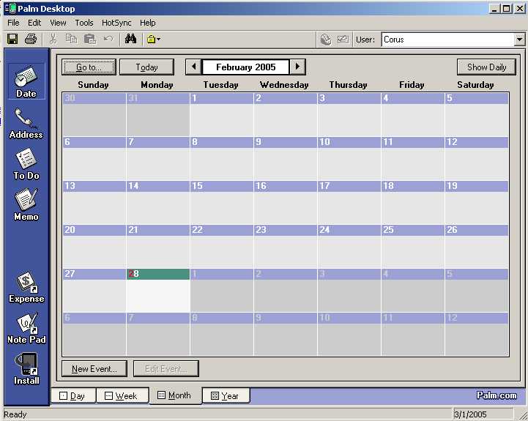Follow the Palm.com link
The height and width of the screenshot is (421, 528).
coord(497,395)
